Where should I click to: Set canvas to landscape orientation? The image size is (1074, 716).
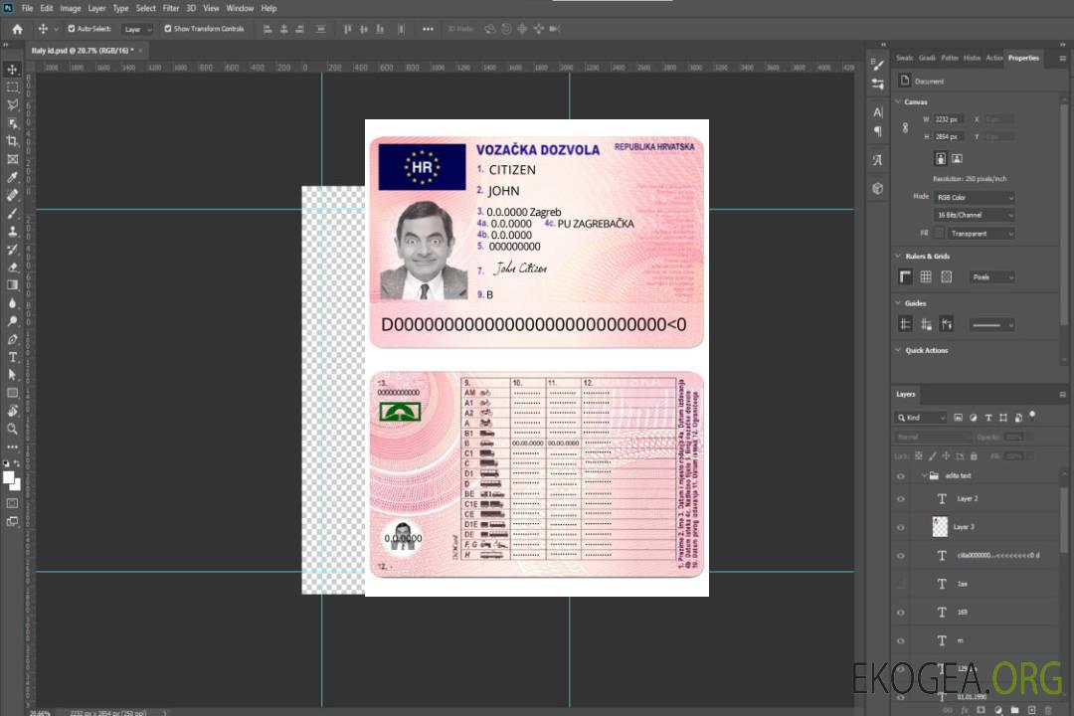point(958,159)
